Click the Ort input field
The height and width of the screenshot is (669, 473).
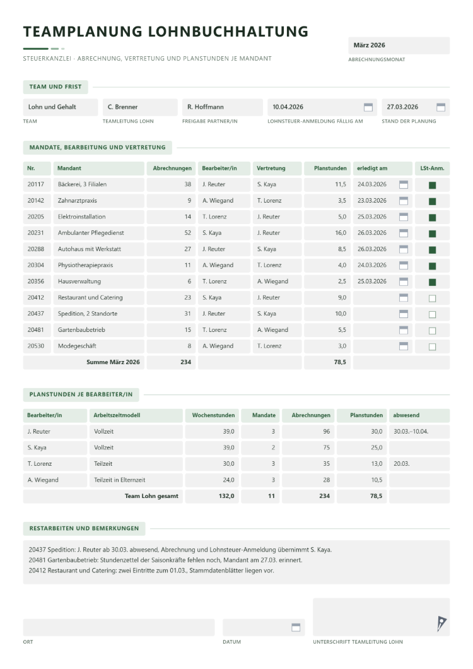119,627
